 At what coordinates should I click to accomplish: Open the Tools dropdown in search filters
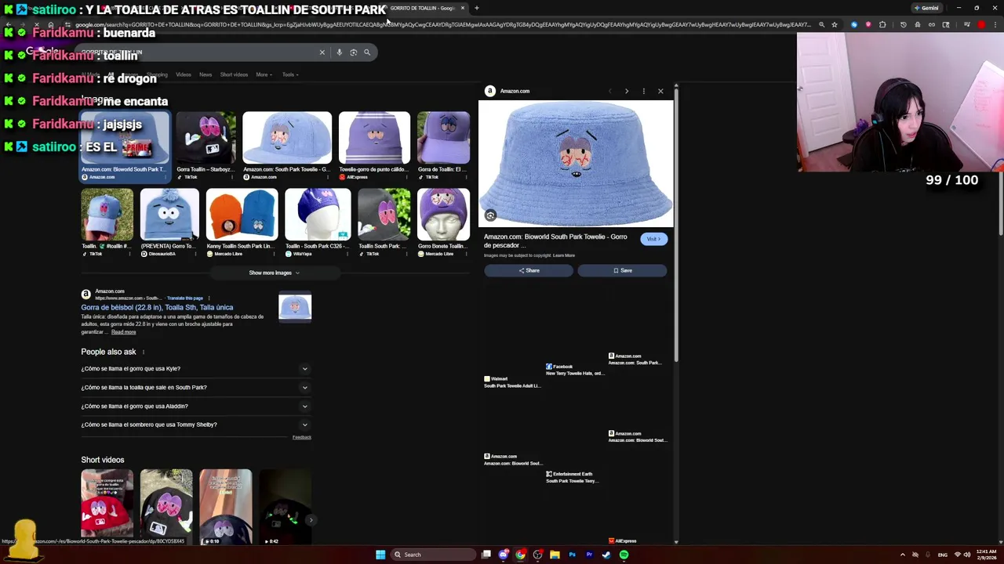(289, 74)
